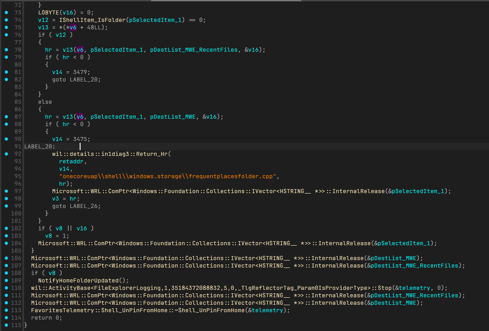Toggle breakpoint dot on line 73
The width and height of the screenshot is (489, 331).
point(6,12)
